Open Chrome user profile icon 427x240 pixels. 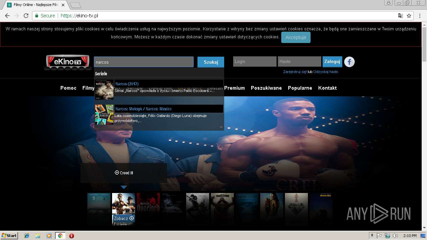coord(388,3)
